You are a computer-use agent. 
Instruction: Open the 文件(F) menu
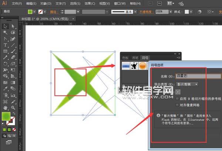pos(17,3)
